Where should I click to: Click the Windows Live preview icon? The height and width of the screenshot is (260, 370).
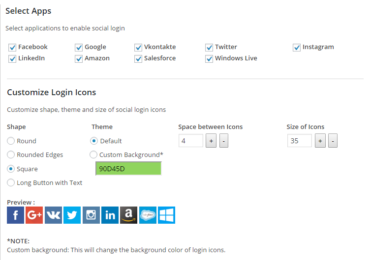point(167,215)
